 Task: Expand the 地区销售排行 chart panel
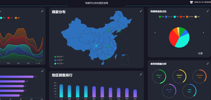tap(141, 75)
